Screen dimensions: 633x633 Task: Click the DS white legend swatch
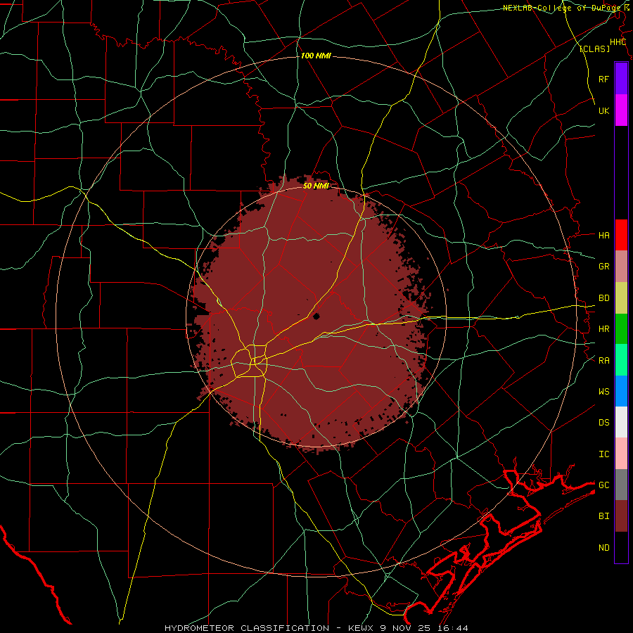(621, 422)
